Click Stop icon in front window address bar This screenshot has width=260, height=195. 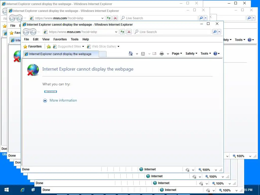coord(129,32)
